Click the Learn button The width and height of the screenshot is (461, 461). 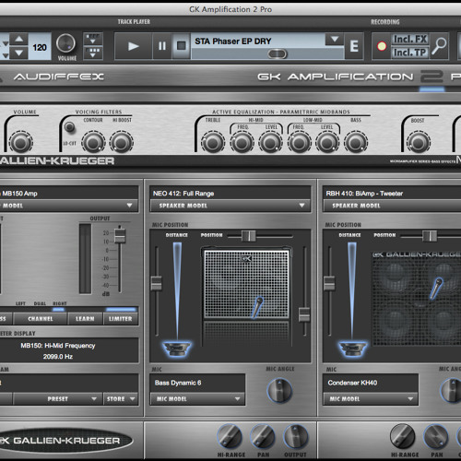[x=85, y=319]
